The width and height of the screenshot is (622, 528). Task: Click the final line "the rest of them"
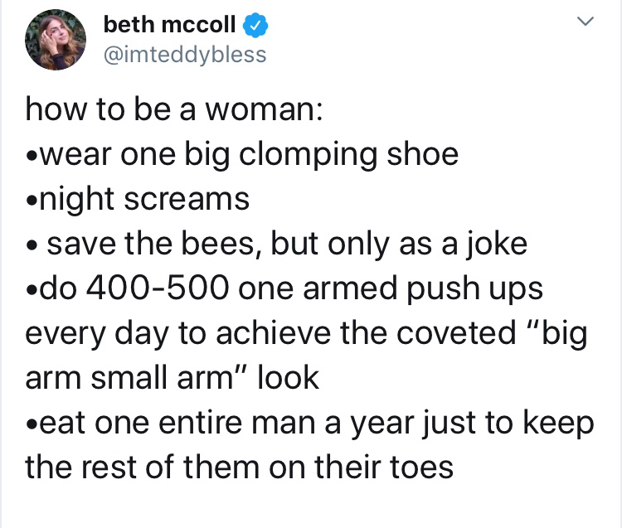pos(239,466)
